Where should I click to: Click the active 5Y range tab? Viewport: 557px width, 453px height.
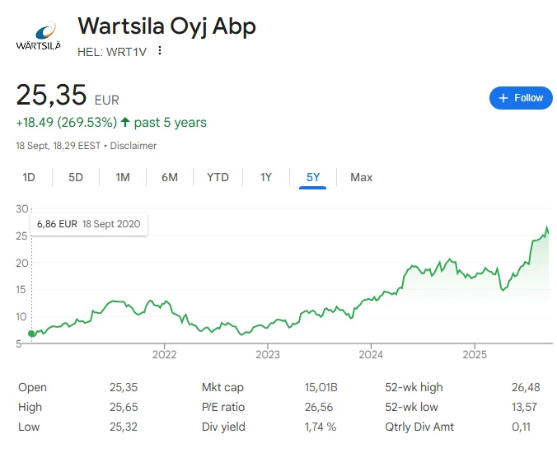313,177
